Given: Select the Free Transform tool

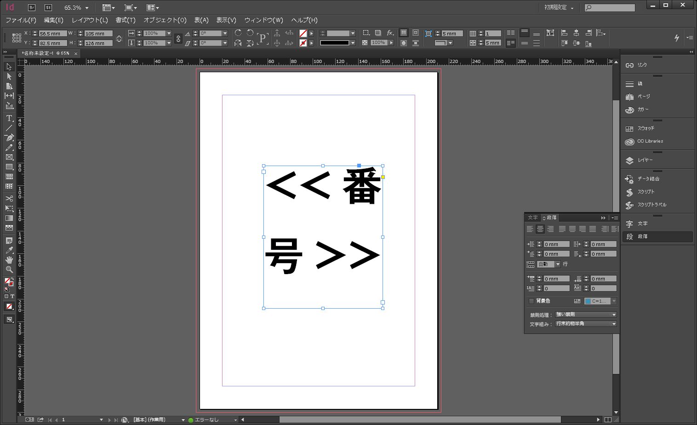Looking at the screenshot, I should pos(9,208).
